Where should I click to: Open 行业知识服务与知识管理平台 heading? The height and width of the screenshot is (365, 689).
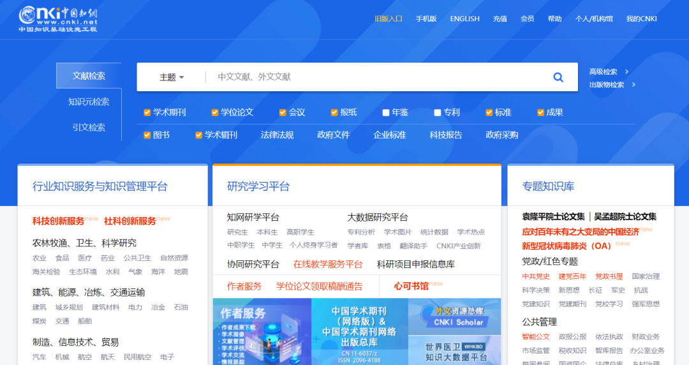coord(100,186)
